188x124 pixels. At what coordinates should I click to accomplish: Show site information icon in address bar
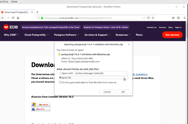[x=39, y=18]
